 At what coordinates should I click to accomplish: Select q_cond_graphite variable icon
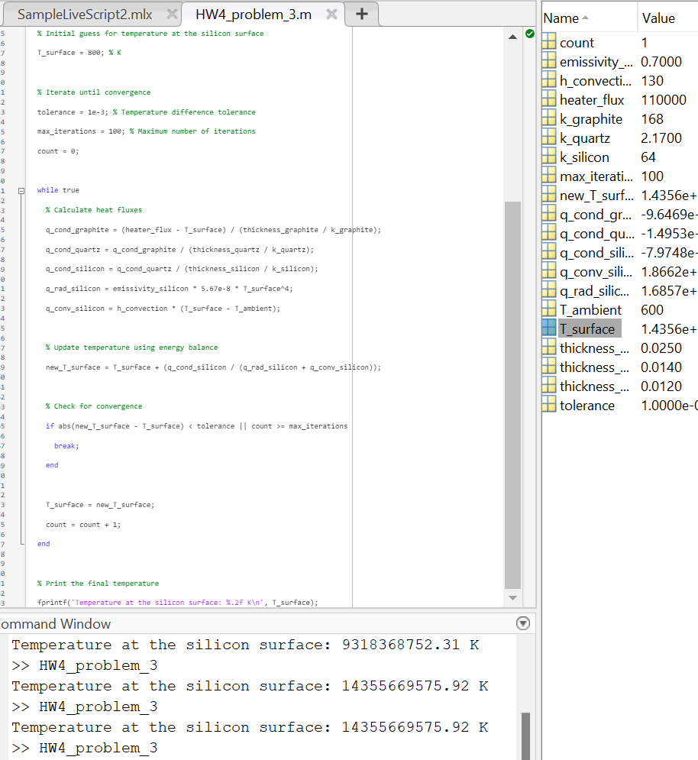click(549, 213)
